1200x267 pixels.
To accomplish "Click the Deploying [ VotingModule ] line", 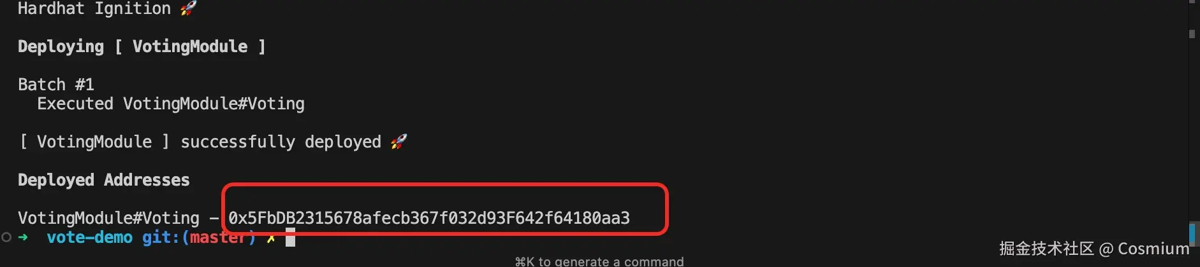I will pos(142,46).
